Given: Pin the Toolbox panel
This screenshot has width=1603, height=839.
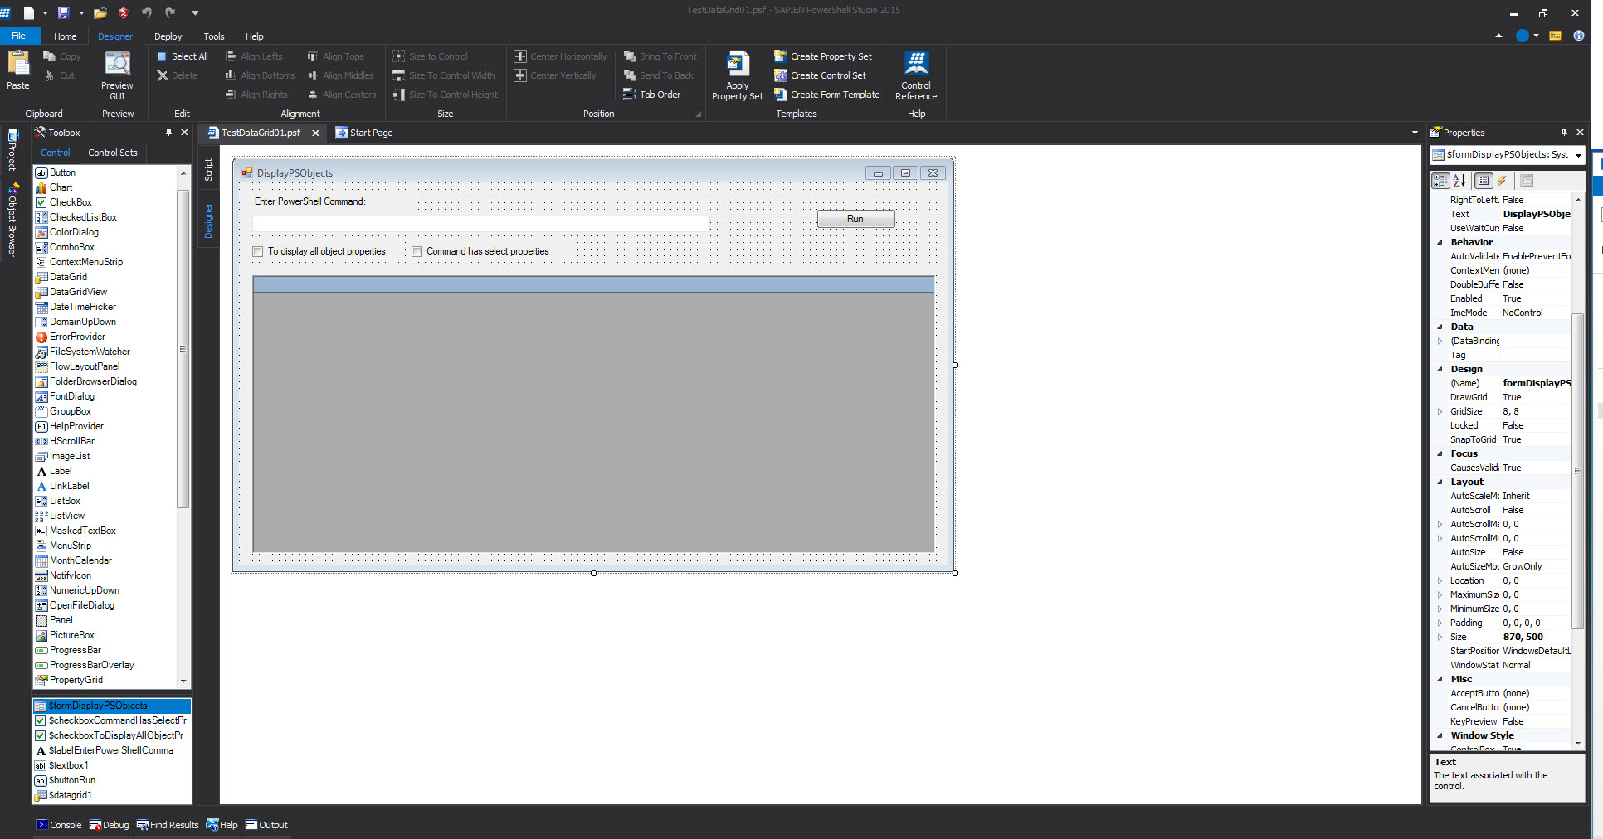Looking at the screenshot, I should pos(169,133).
